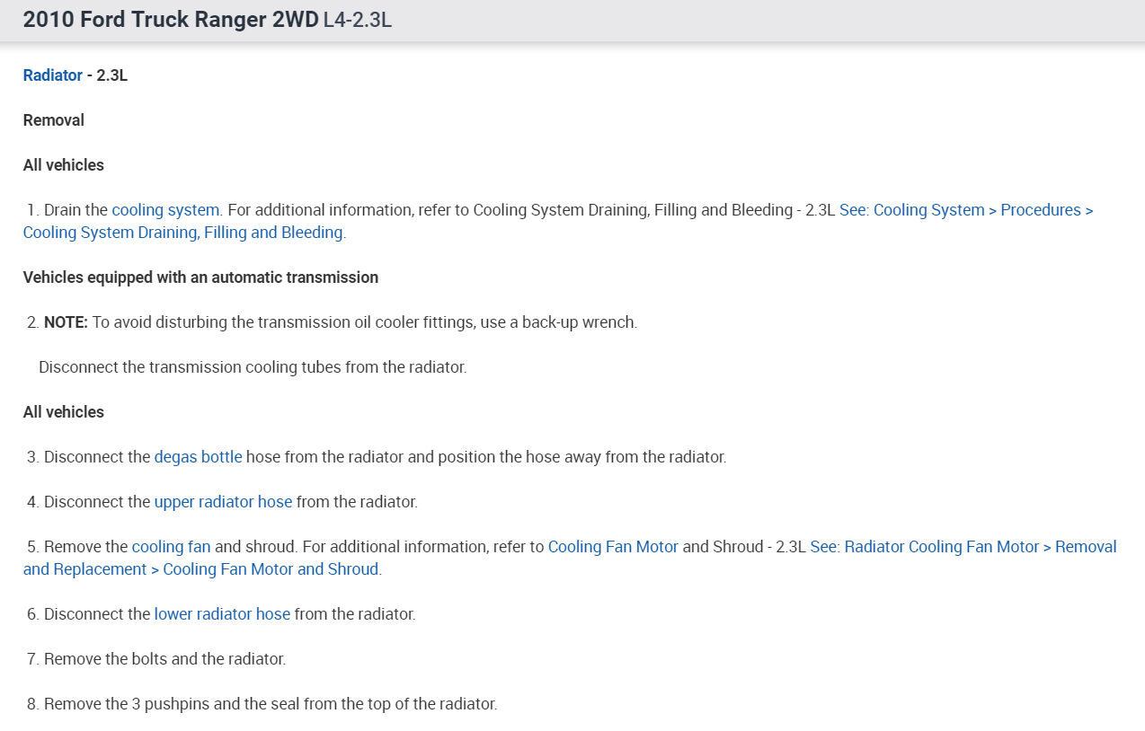
Task: Click the "cooling system" link in step 1
Action: coord(165,210)
